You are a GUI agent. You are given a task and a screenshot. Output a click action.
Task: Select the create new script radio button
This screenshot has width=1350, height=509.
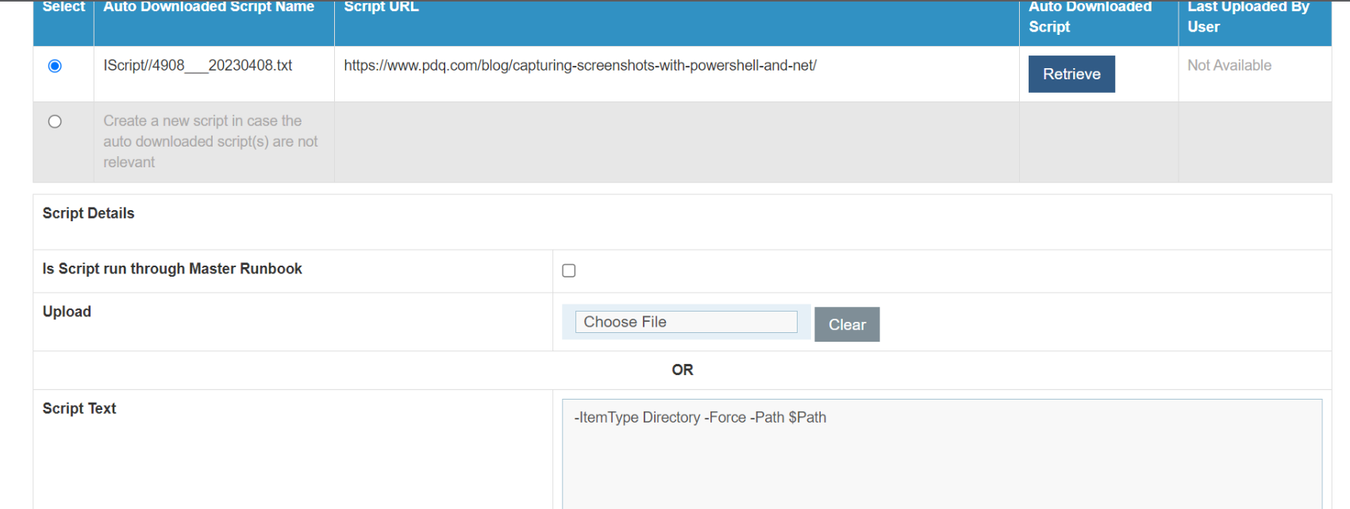55,121
